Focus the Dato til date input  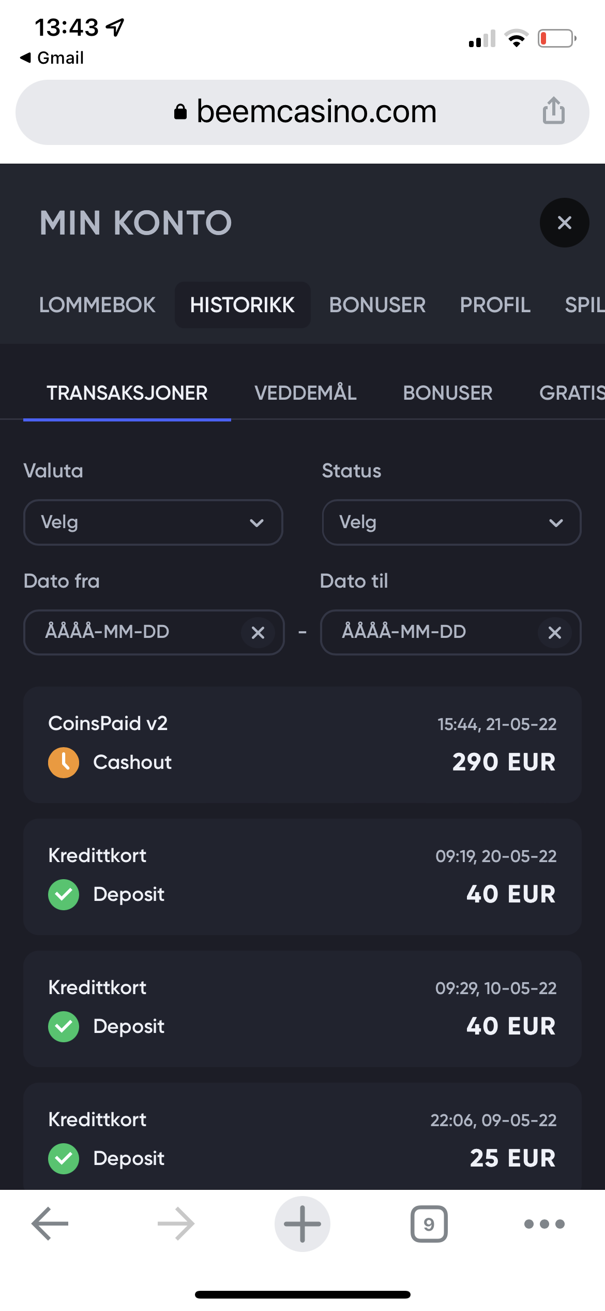429,632
